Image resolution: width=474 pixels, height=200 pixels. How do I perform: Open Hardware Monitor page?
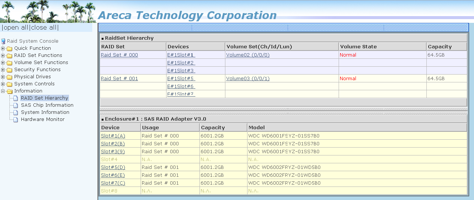(x=43, y=119)
